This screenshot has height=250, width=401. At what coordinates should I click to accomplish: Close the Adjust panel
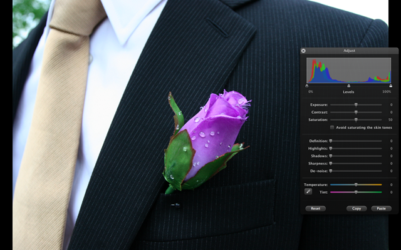[x=303, y=51]
